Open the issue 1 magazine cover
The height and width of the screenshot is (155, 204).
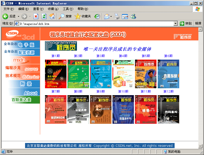point(56,74)
